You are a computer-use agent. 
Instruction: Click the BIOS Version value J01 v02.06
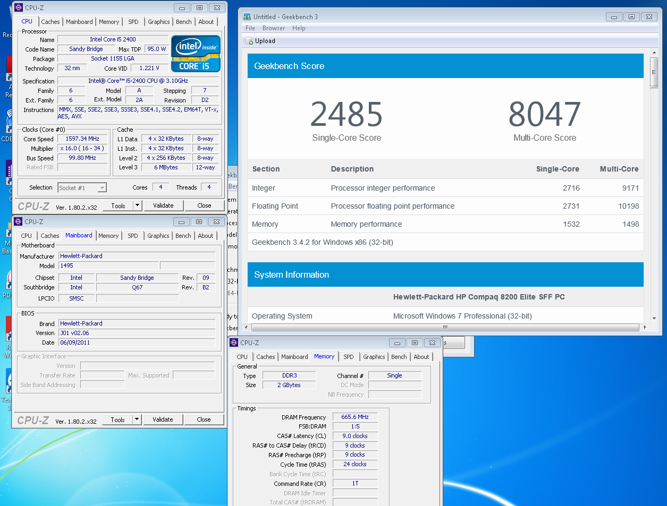137,333
